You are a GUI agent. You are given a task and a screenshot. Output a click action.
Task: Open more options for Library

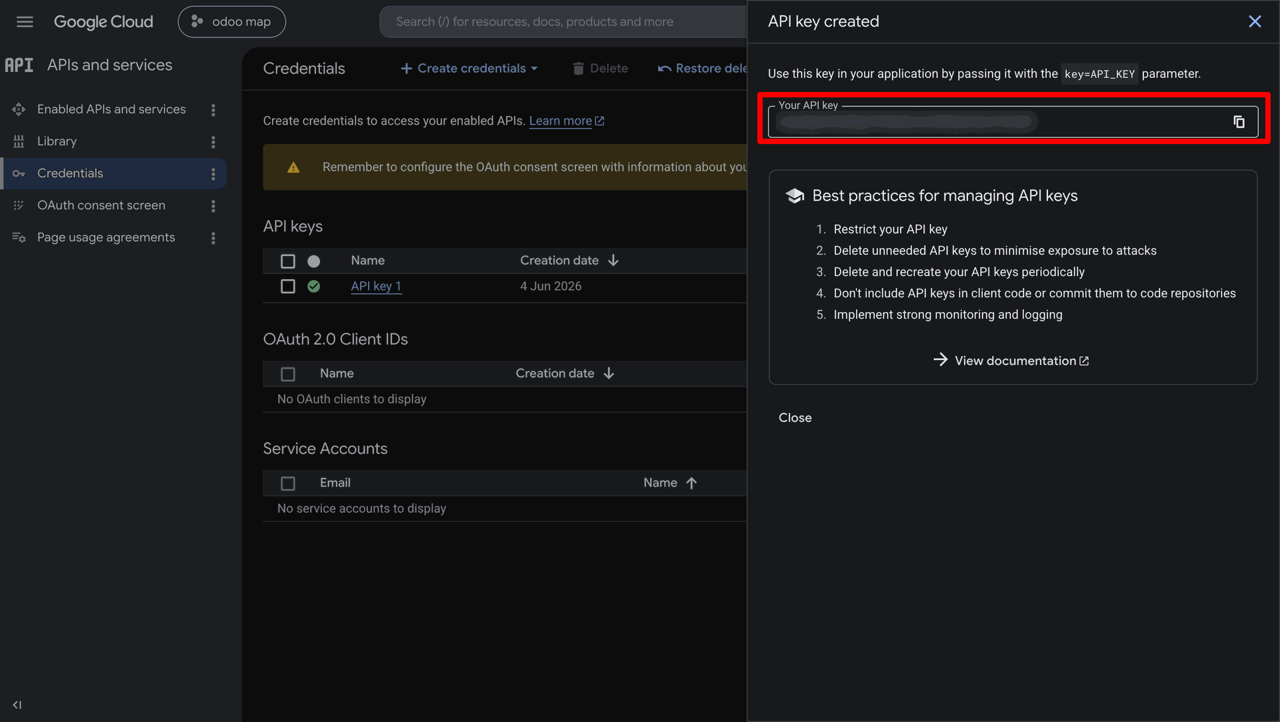tap(213, 142)
